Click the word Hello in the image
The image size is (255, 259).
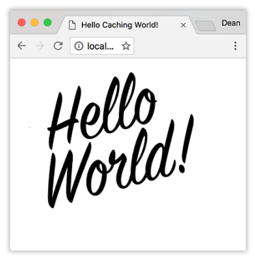point(102,111)
